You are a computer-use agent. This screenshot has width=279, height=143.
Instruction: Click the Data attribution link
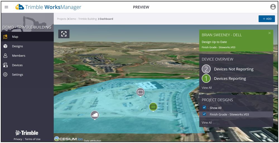pyautogui.click(x=92, y=141)
